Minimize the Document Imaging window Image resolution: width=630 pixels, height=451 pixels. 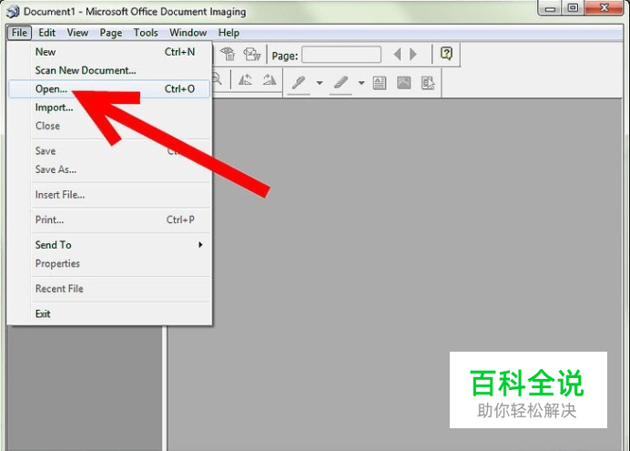(x=551, y=7)
